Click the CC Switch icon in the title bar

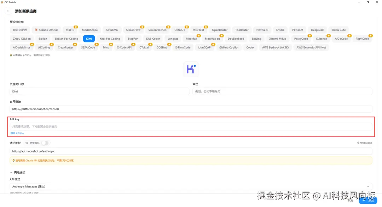pos(3,2)
